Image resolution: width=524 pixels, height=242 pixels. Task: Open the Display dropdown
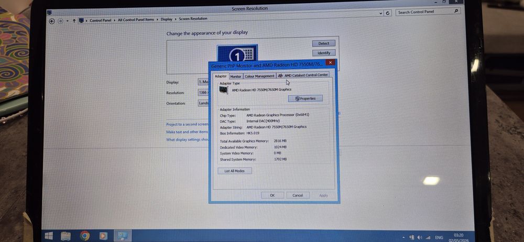tap(203, 82)
